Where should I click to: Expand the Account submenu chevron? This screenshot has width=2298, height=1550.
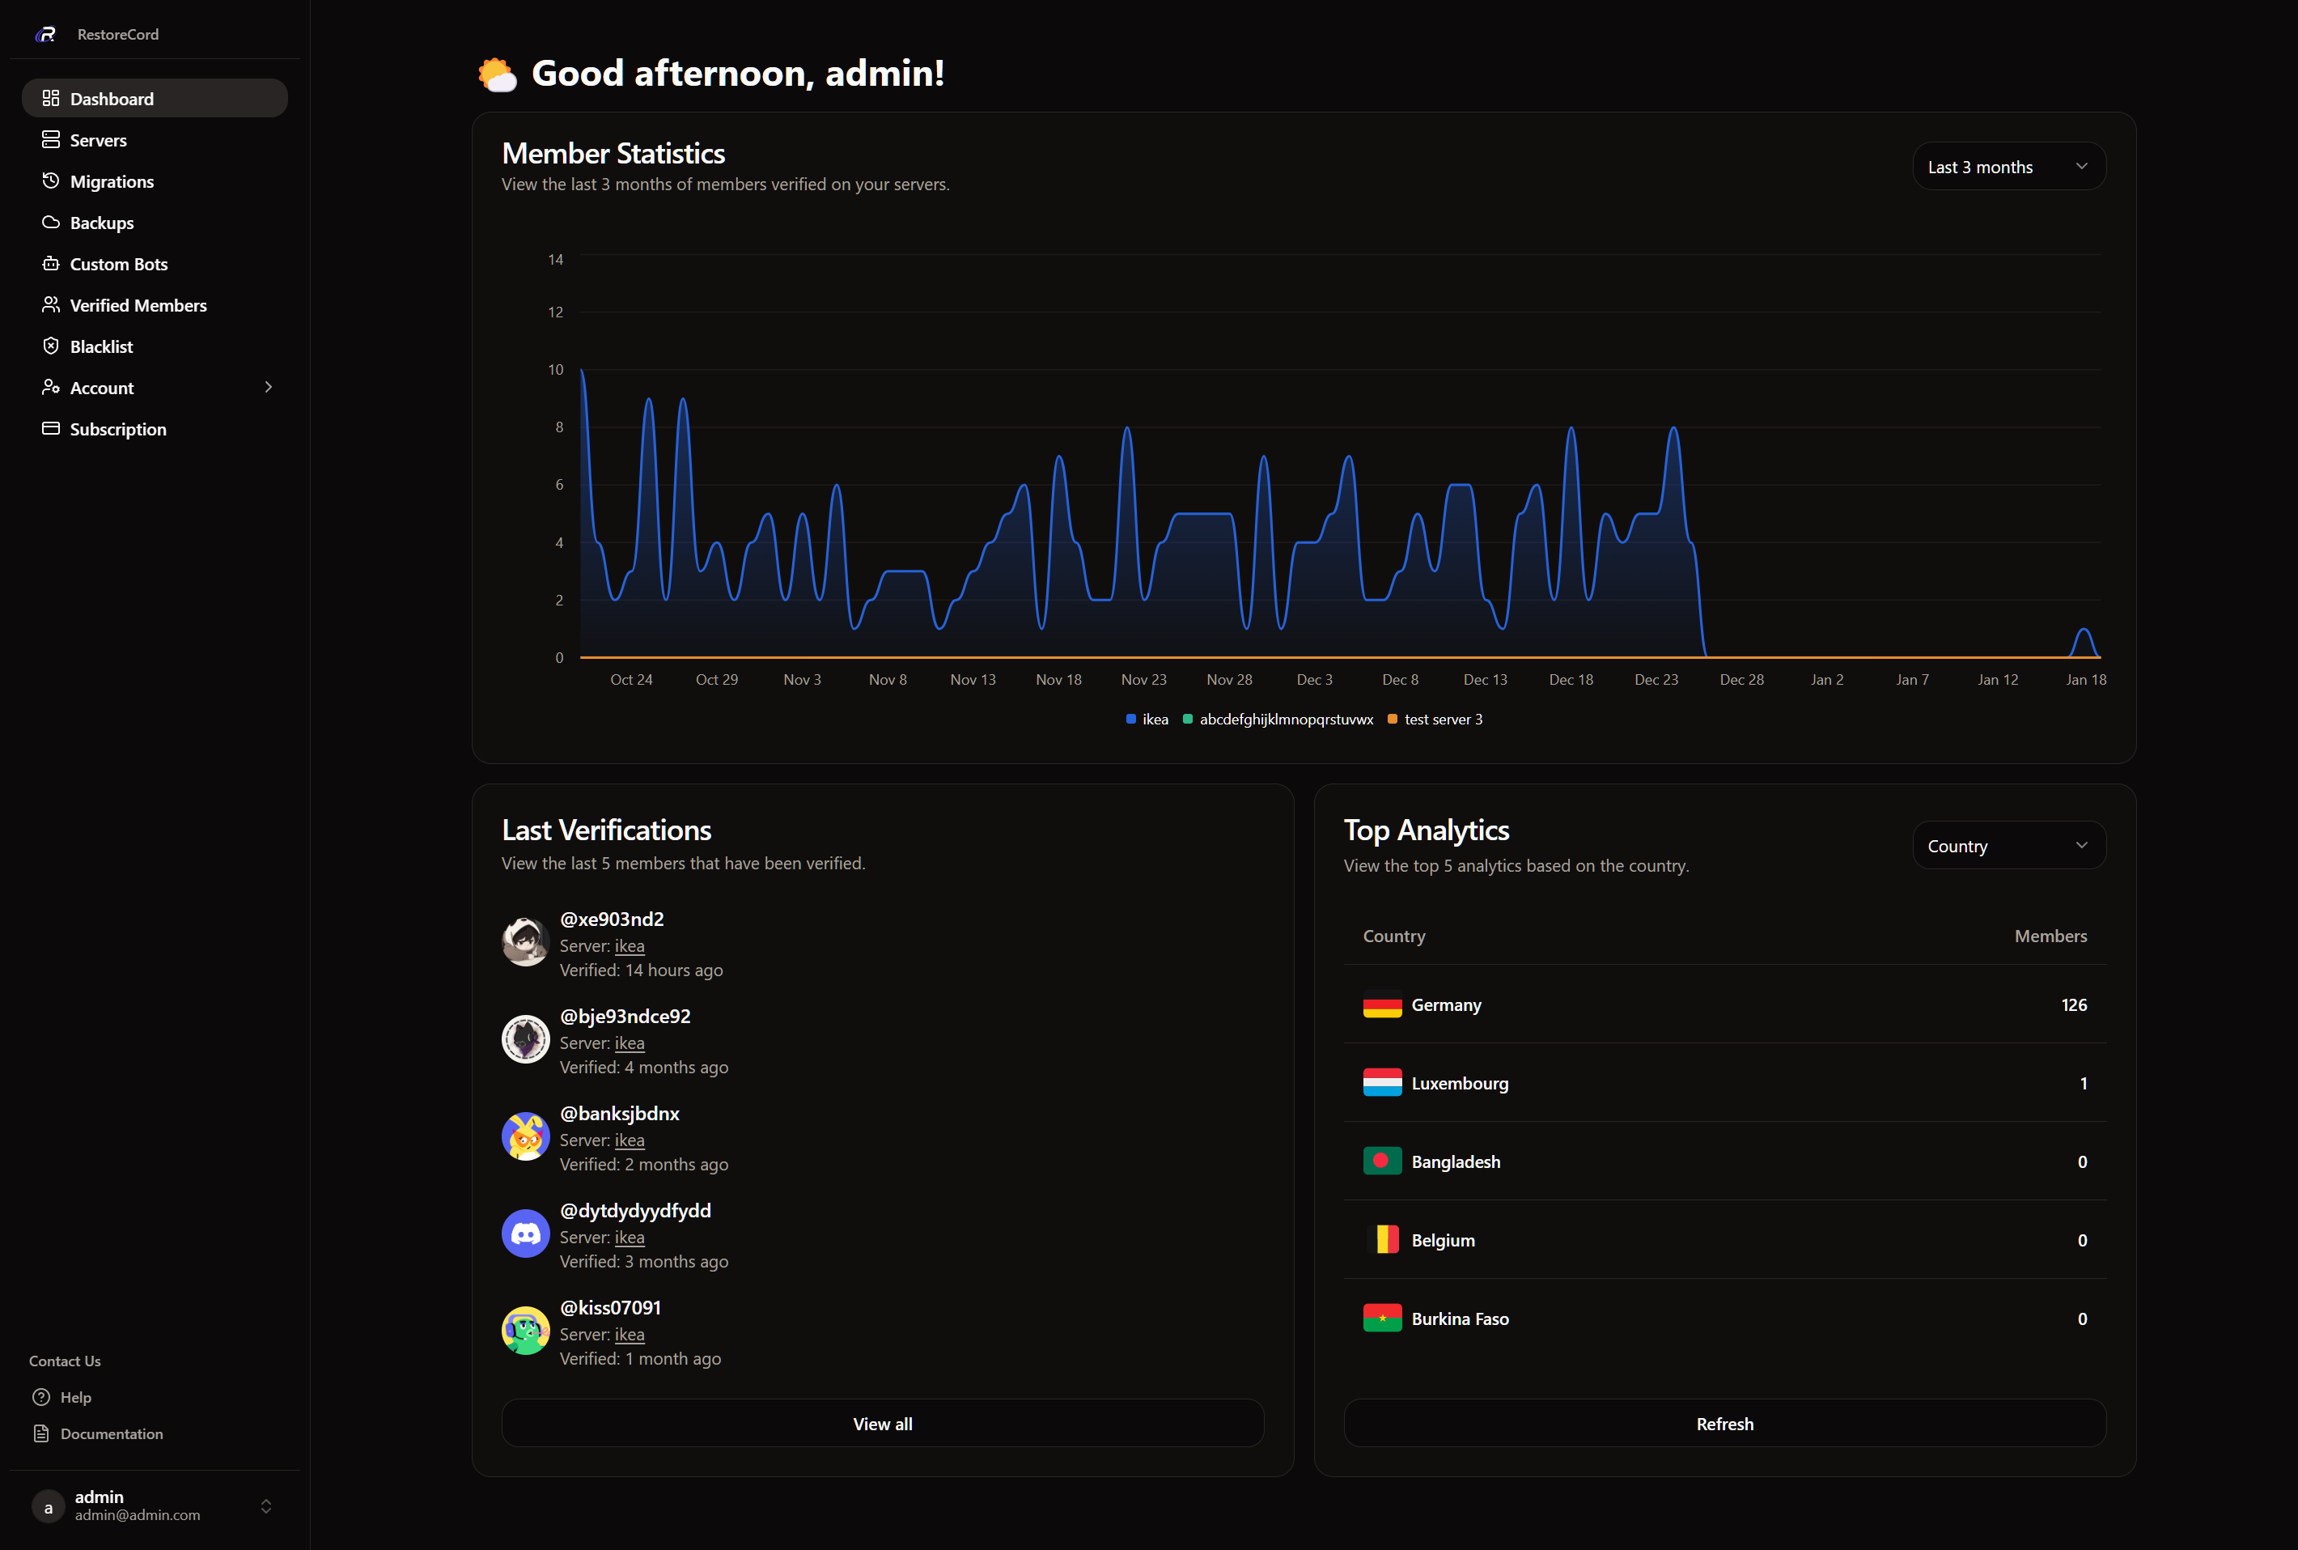pos(268,388)
